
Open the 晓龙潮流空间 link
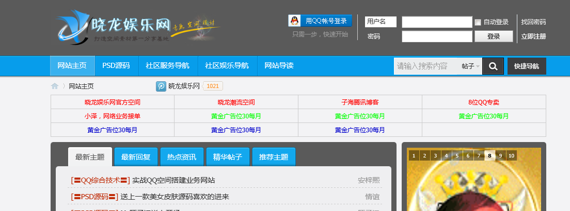[x=236, y=102]
